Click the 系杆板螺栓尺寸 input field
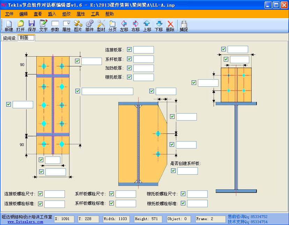The width and height of the screenshot is (289, 225). tap(126, 194)
